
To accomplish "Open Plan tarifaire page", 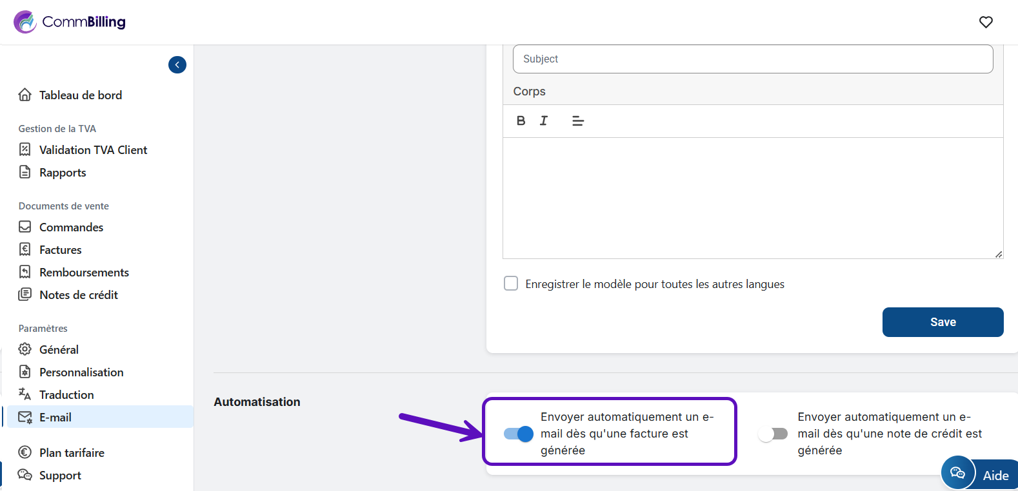I will [x=72, y=453].
